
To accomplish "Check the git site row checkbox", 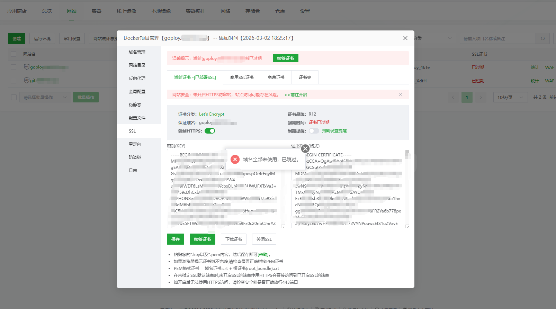I will (14, 81).
